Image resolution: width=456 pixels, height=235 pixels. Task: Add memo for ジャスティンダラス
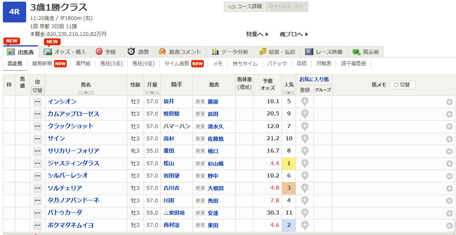point(449,164)
